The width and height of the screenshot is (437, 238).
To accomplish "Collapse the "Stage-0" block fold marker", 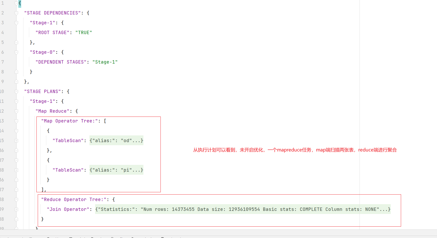I will (16, 52).
